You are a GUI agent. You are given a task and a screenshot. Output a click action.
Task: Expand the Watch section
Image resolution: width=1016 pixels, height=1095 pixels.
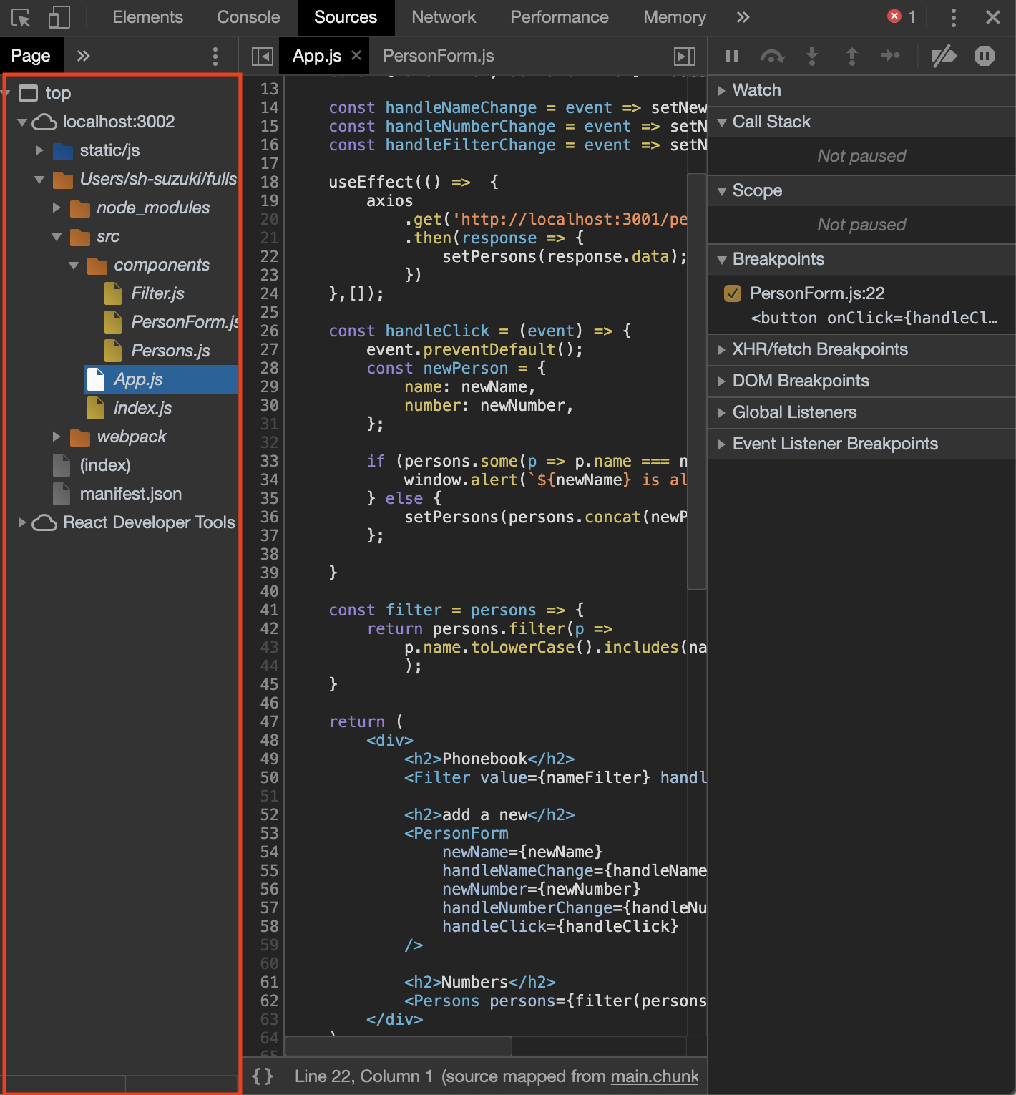[757, 90]
